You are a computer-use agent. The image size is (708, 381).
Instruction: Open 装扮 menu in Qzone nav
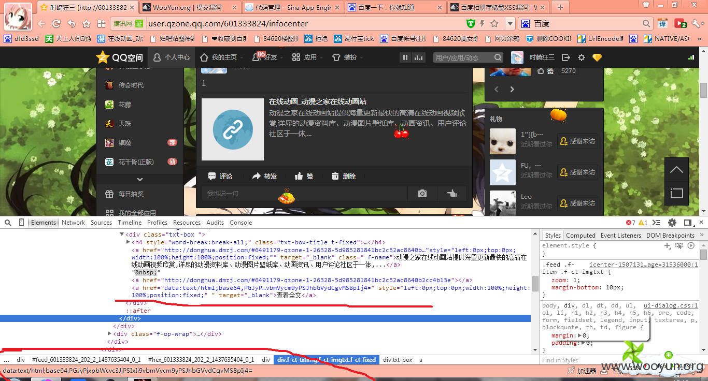click(x=345, y=57)
